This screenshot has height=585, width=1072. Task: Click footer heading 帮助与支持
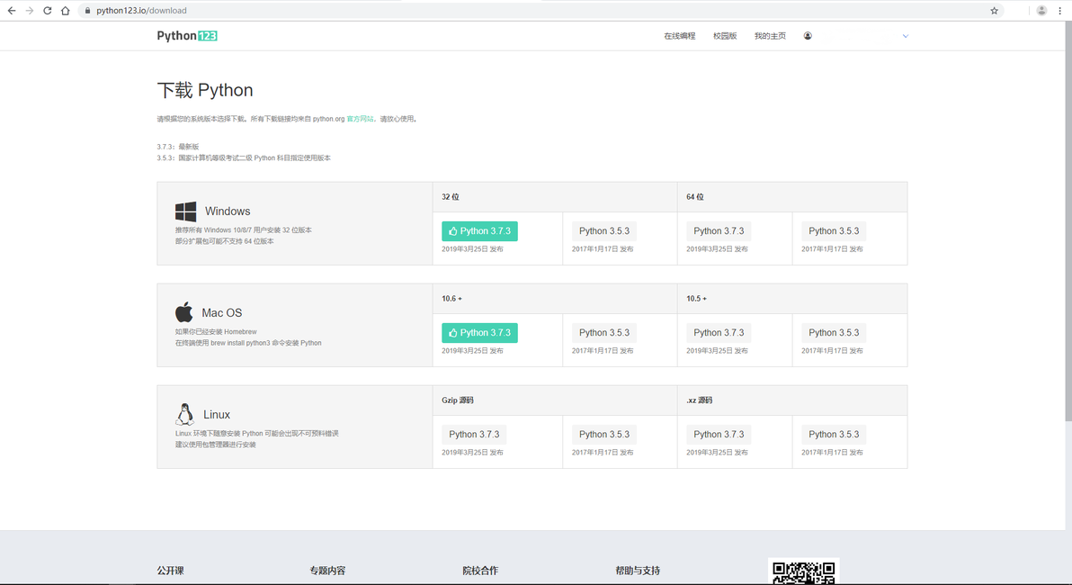[638, 571]
